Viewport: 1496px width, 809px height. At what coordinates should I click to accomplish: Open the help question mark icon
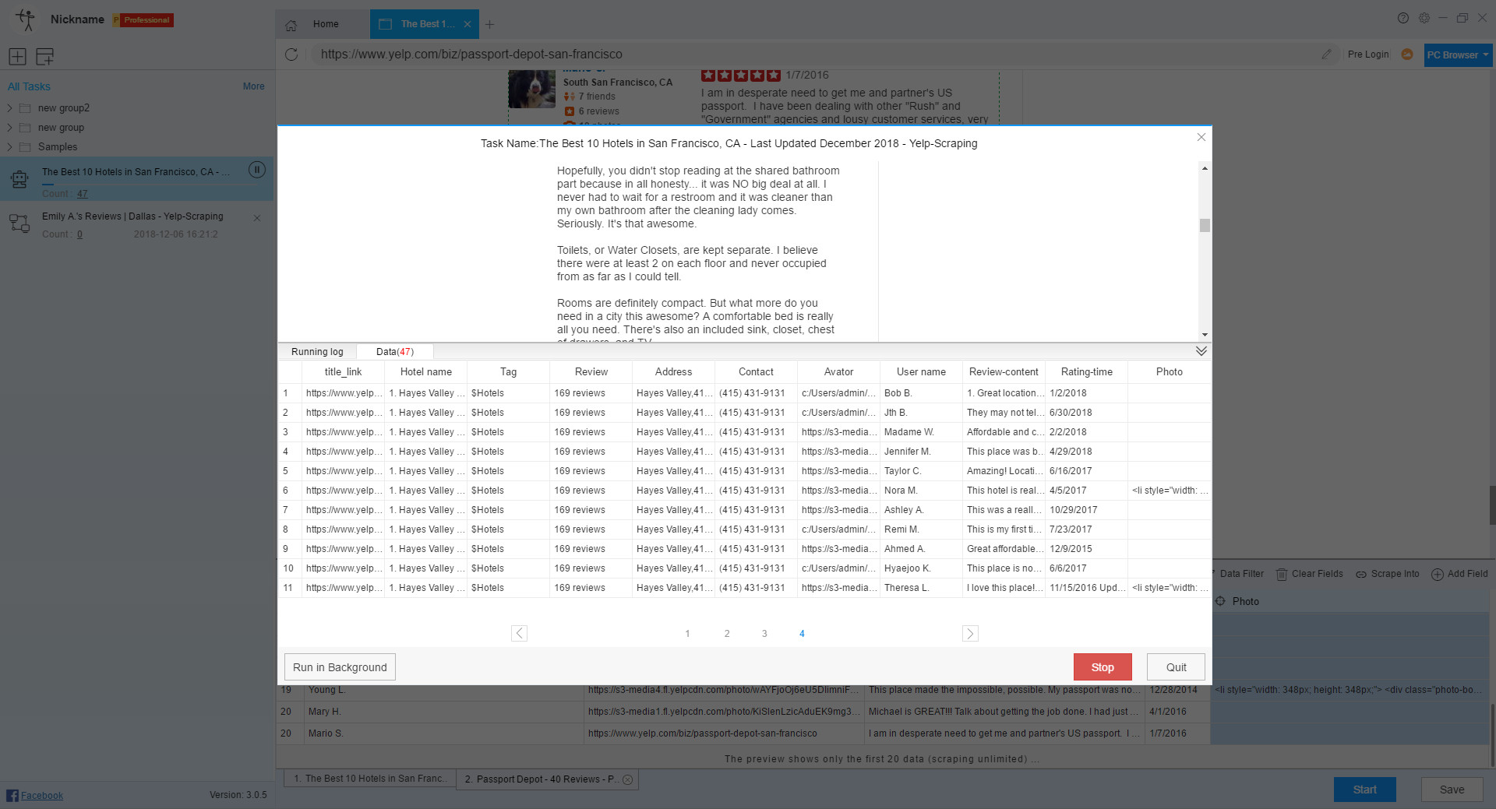1402,18
